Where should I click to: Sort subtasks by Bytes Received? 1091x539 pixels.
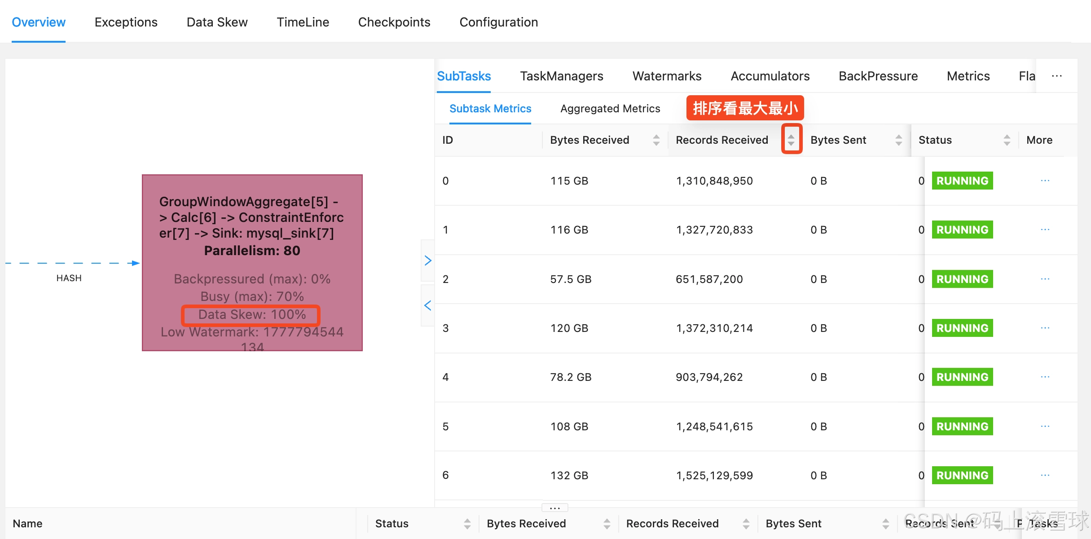coord(656,140)
